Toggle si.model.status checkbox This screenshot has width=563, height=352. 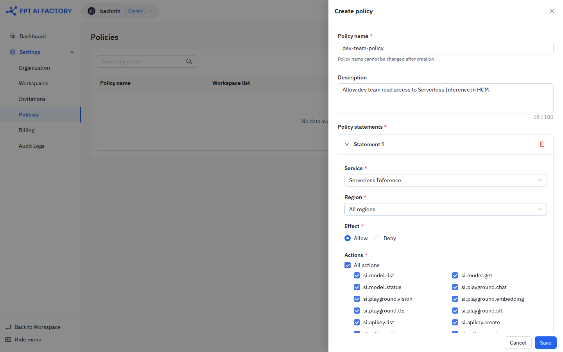[x=357, y=287]
